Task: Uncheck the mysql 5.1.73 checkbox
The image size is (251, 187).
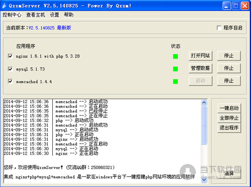Action: pyautogui.click(x=10, y=69)
